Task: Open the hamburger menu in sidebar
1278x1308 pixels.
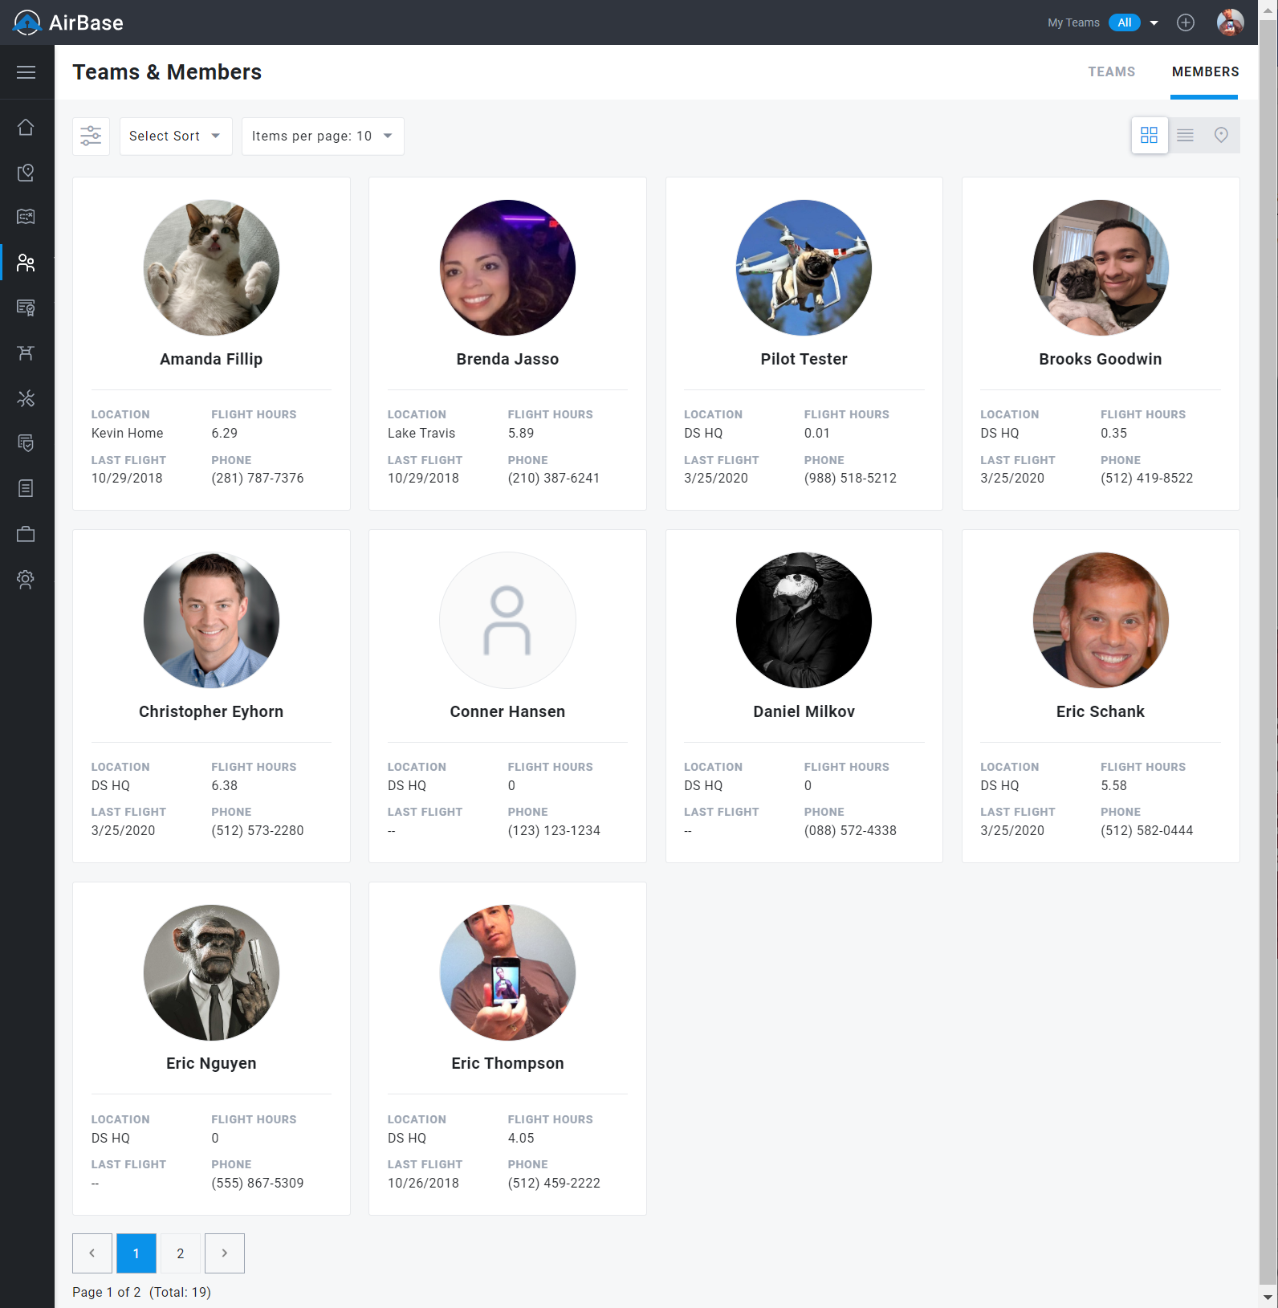Action: pyautogui.click(x=26, y=72)
